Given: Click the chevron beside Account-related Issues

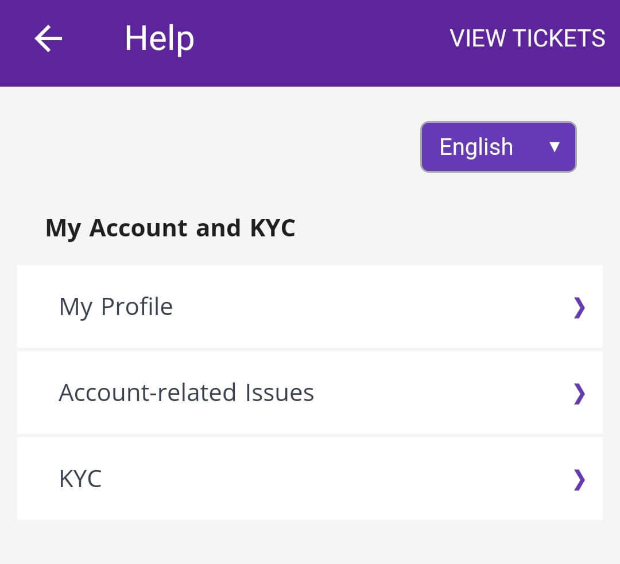Looking at the screenshot, I should click(x=579, y=394).
